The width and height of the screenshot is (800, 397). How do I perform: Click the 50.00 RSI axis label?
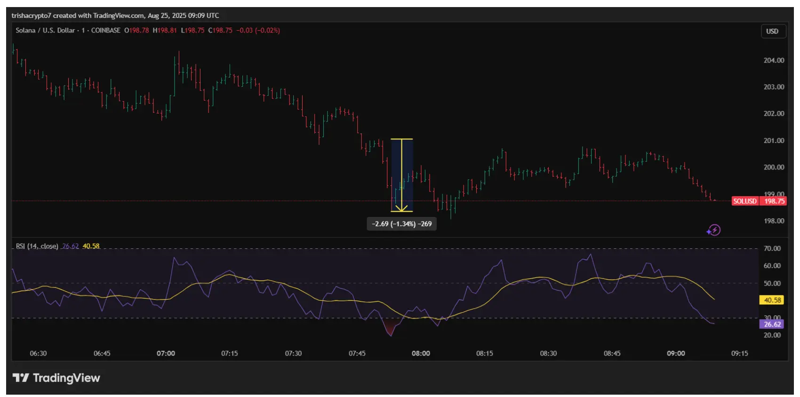click(x=772, y=283)
